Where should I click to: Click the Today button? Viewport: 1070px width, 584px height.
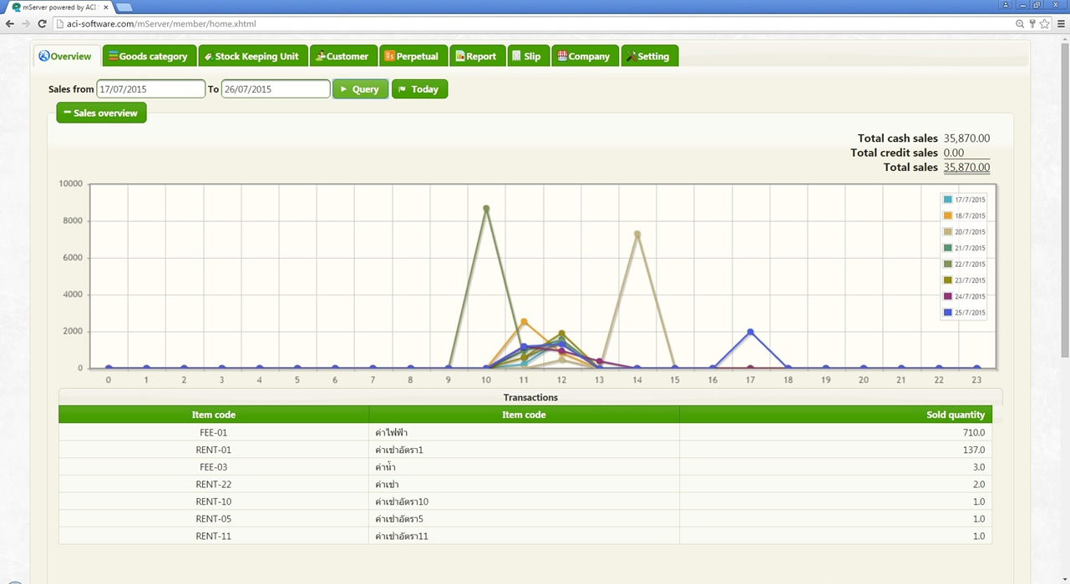[x=419, y=89]
